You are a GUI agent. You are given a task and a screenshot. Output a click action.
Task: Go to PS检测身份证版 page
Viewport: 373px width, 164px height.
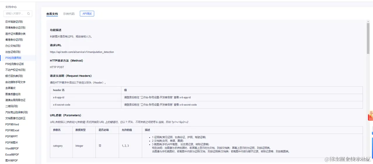[15, 64]
